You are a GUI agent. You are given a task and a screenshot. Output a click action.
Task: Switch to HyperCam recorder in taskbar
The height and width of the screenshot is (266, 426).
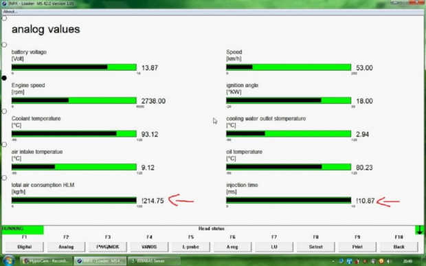click(46, 261)
